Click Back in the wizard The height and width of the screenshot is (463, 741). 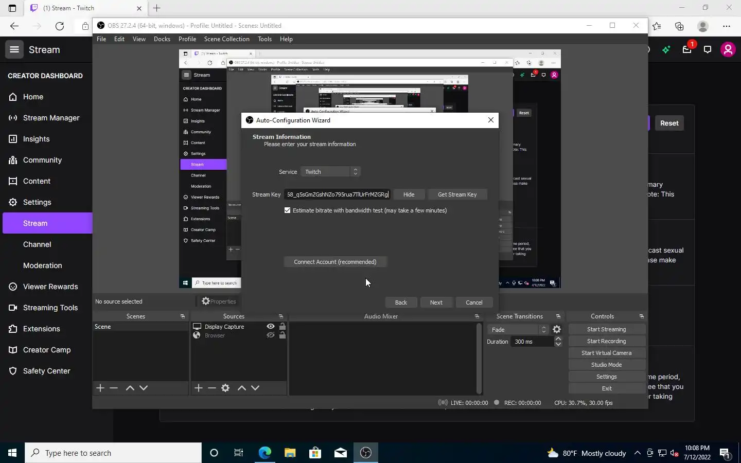point(401,302)
